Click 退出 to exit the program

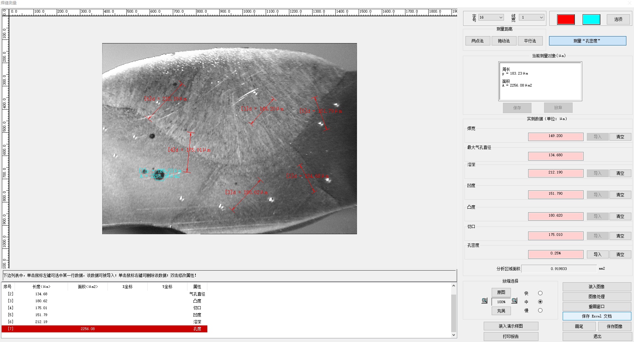(597, 336)
